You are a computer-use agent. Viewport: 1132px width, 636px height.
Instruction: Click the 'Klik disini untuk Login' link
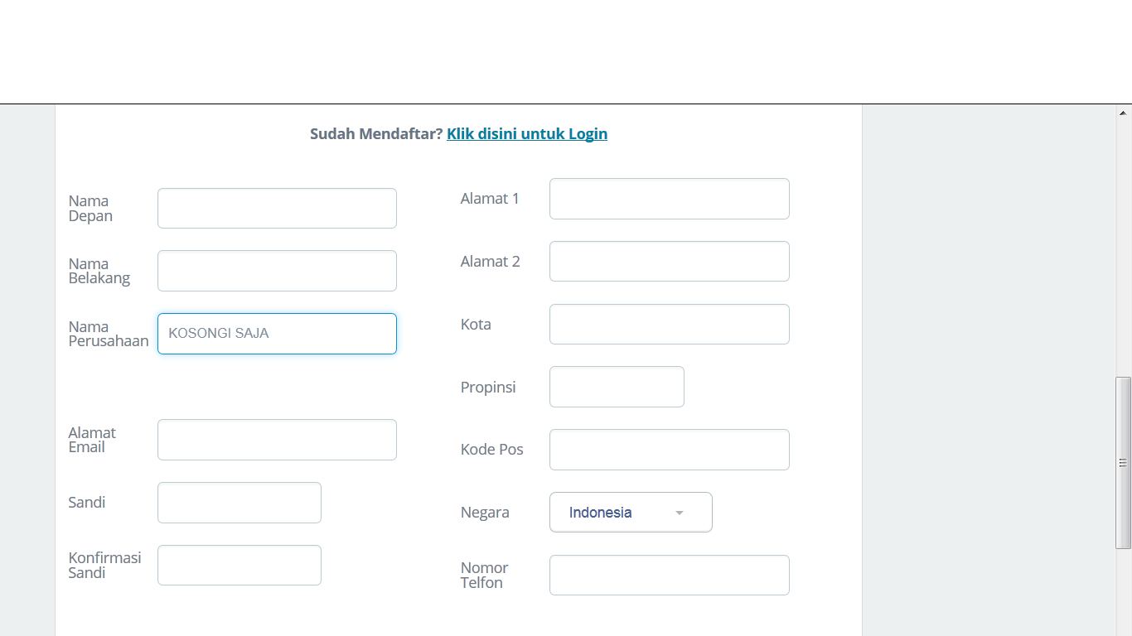point(527,134)
